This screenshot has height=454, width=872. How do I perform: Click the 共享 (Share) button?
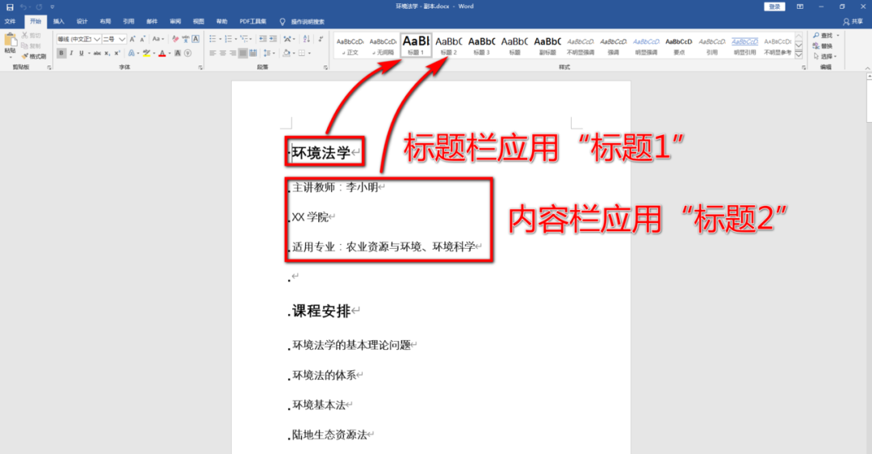coord(852,22)
